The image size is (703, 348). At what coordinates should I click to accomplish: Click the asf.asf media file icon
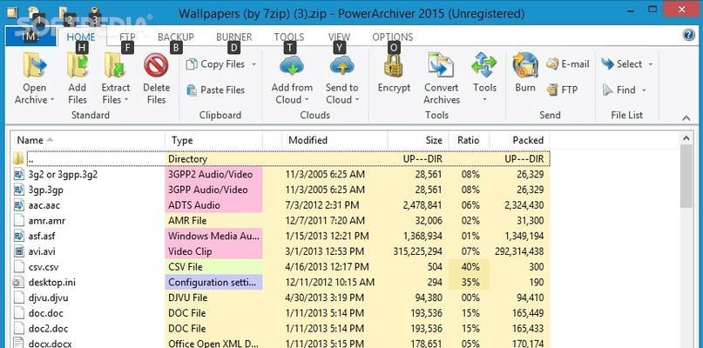click(18, 236)
